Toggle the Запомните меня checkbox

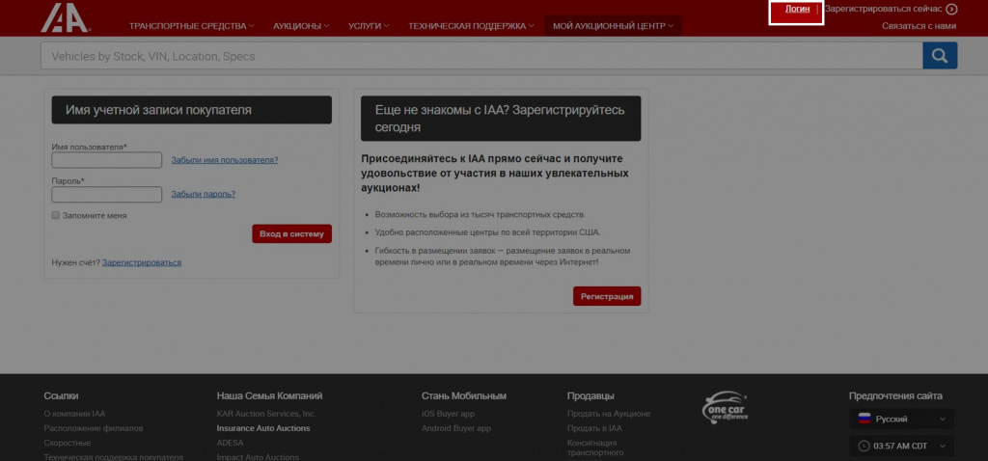pyautogui.click(x=55, y=215)
